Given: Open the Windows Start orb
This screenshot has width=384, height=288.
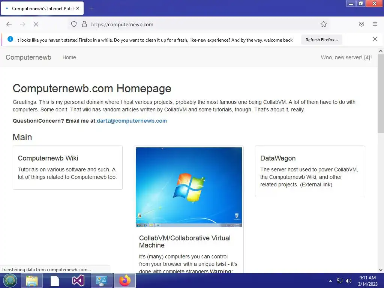Looking at the screenshot, I should tap(10, 280).
